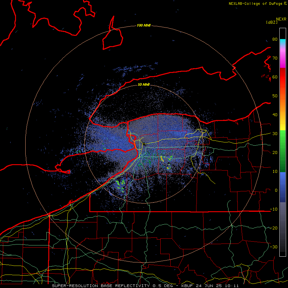Click the NEXR label above the scale

coord(281,19)
